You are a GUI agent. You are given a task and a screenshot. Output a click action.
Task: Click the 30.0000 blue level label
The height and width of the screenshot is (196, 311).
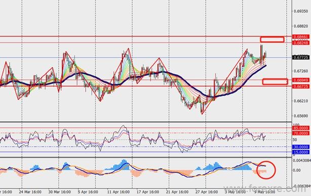[x=301, y=147]
